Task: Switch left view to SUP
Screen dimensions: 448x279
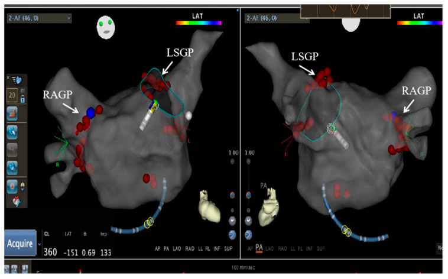Action: 228,249
